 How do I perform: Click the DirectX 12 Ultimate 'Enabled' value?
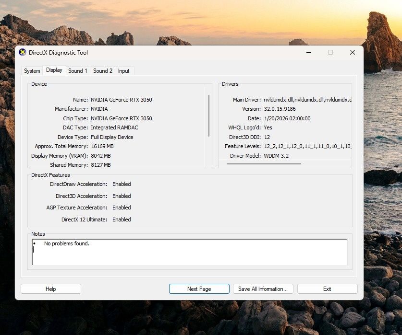pos(122,219)
